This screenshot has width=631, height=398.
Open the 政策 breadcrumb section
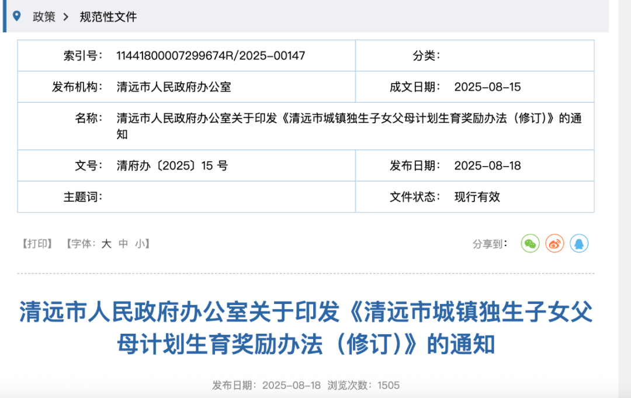point(44,17)
